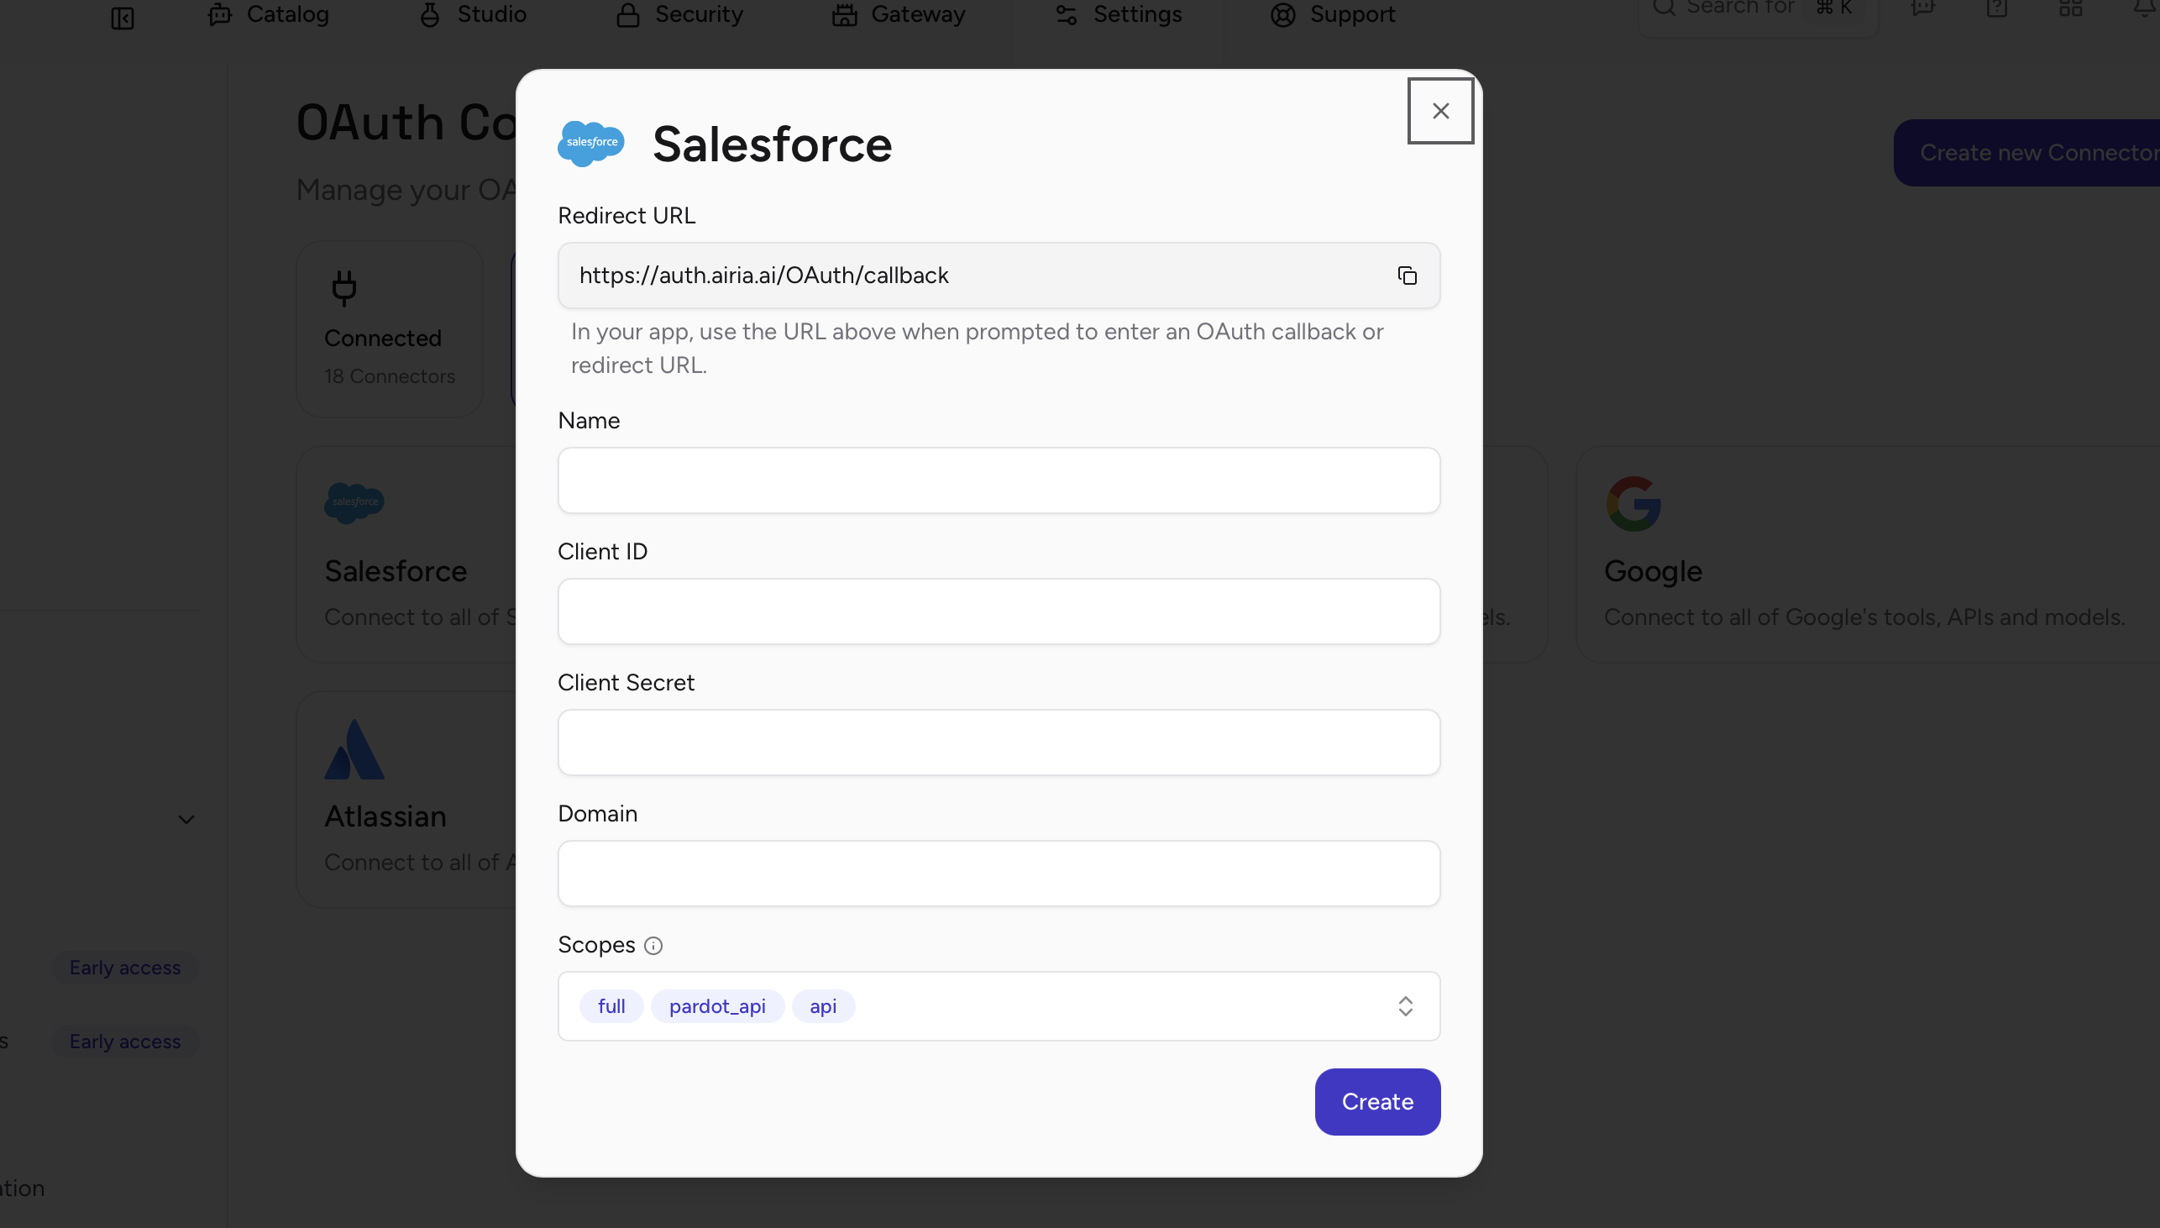
Task: Collapse the left sidebar panel
Action: (123, 17)
